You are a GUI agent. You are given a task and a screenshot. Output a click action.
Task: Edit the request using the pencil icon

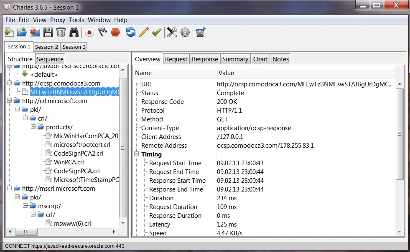[143, 33]
